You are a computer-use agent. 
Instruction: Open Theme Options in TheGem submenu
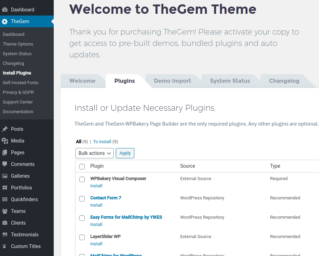point(18,44)
